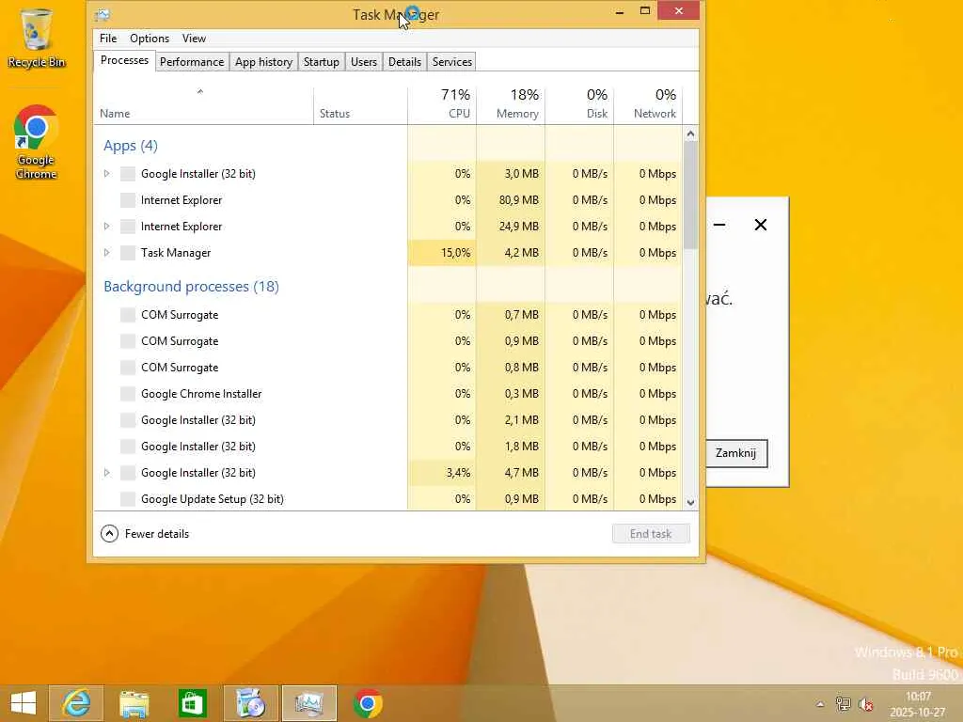Image resolution: width=963 pixels, height=722 pixels.
Task: Click the network status tray icon
Action: point(844,704)
